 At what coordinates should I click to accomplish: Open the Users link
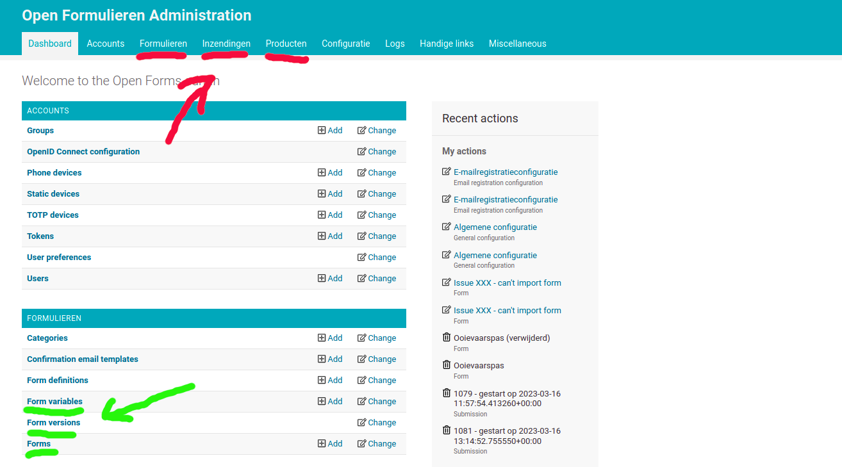pyautogui.click(x=37, y=278)
